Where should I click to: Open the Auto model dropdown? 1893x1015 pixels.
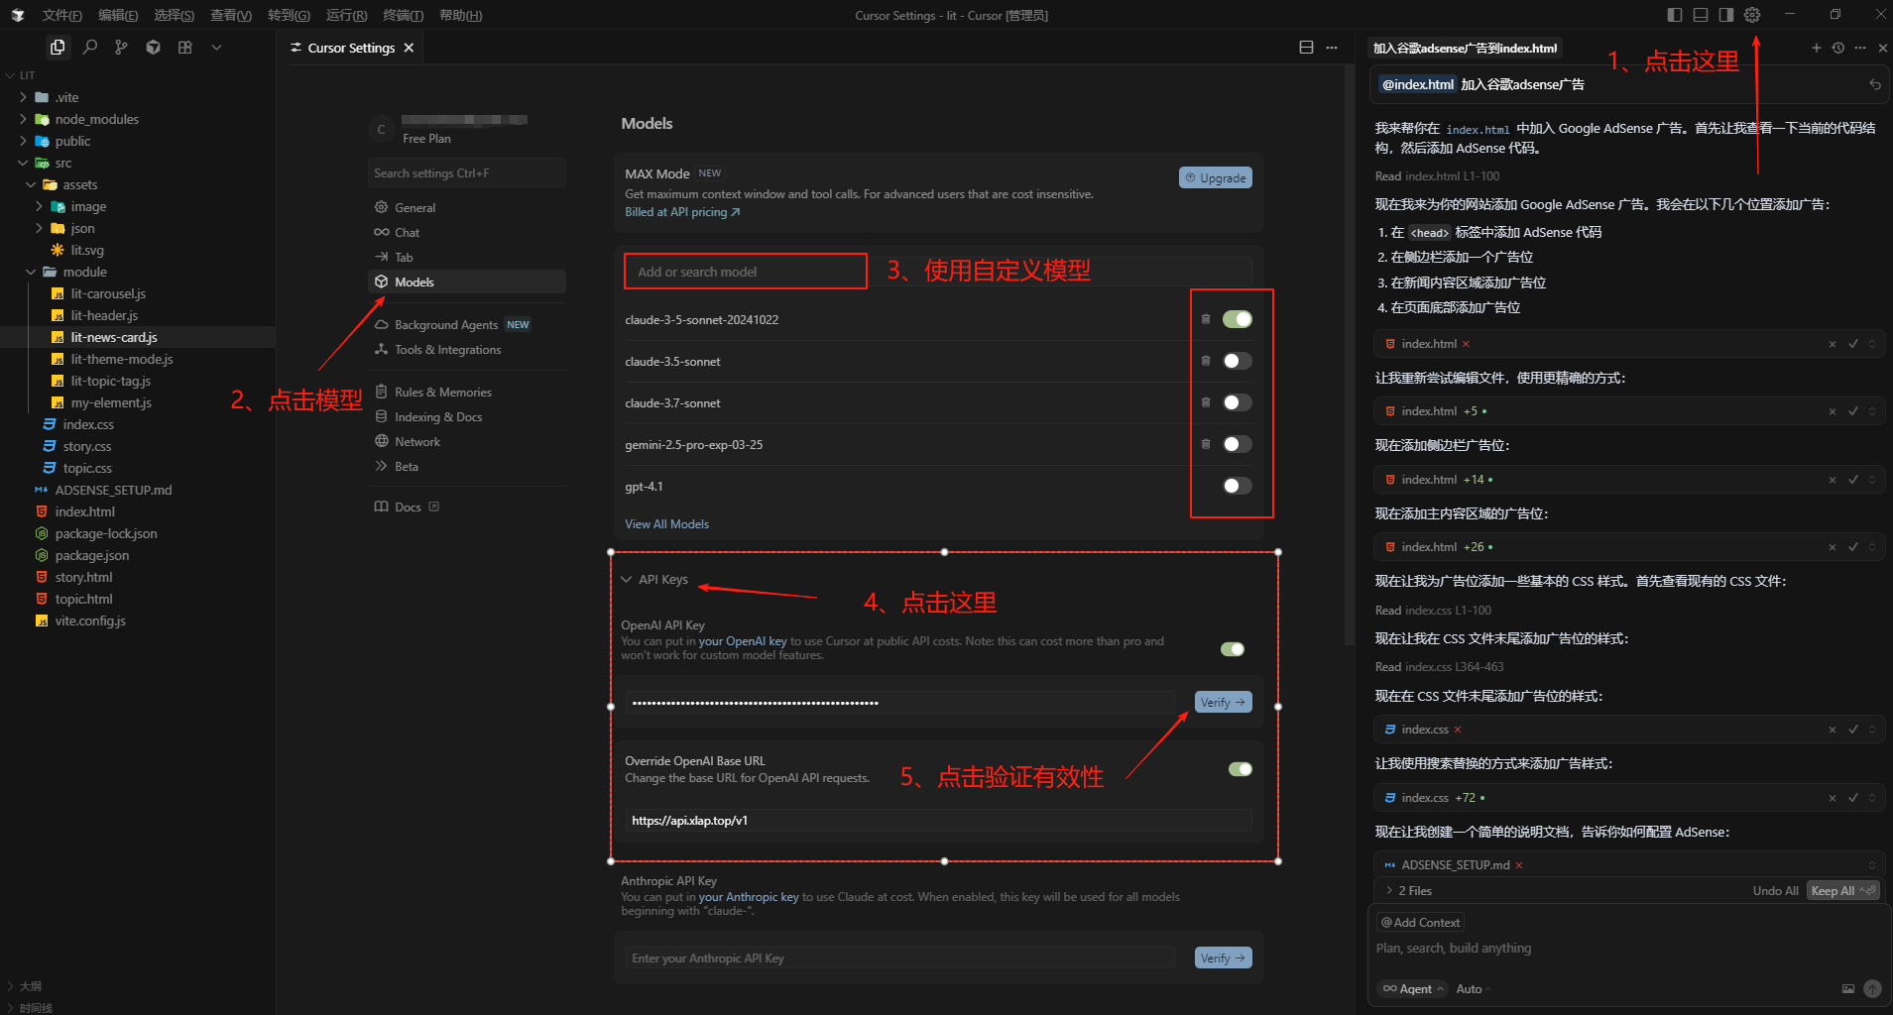tap(1473, 988)
